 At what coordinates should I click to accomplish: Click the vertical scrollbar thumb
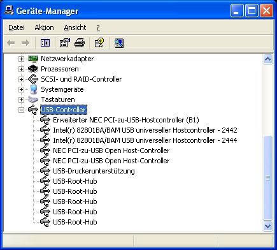point(267,178)
